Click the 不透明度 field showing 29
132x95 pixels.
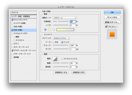click(x=73, y=22)
